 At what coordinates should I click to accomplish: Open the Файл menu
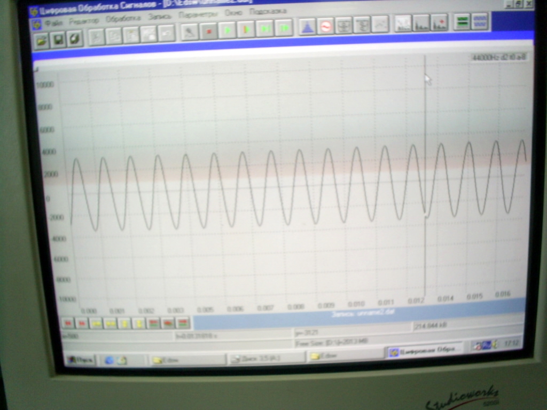[53, 23]
